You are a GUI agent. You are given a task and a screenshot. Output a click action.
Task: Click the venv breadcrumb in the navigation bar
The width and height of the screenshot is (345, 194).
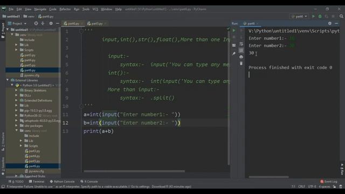pos(29,16)
